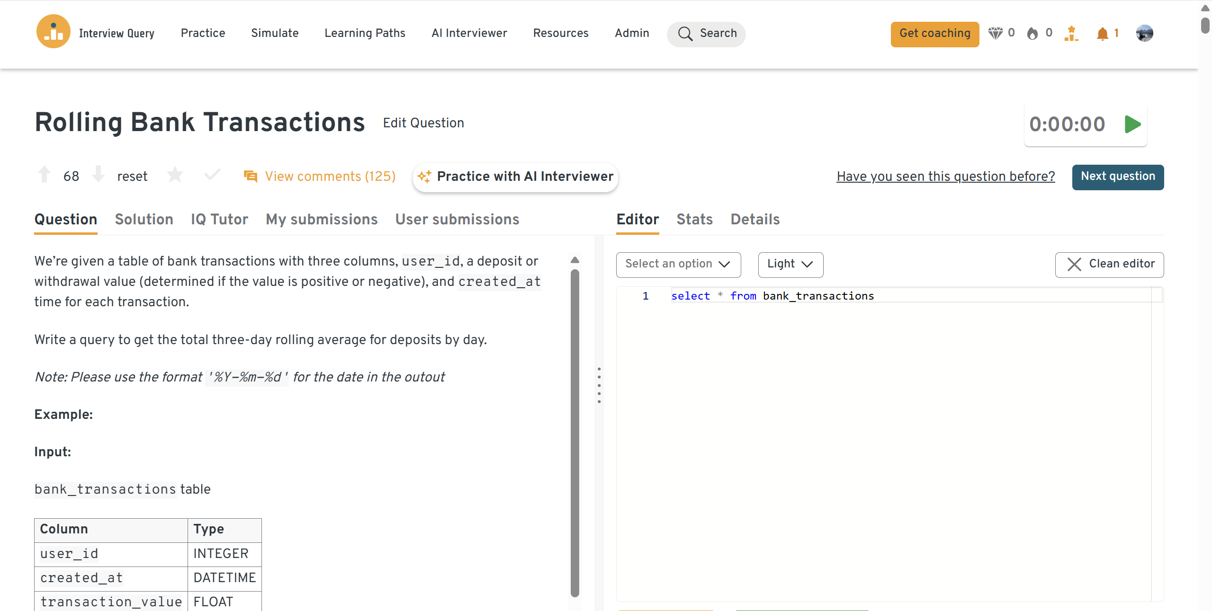Open the leaderboard podium icon

[1071, 34]
